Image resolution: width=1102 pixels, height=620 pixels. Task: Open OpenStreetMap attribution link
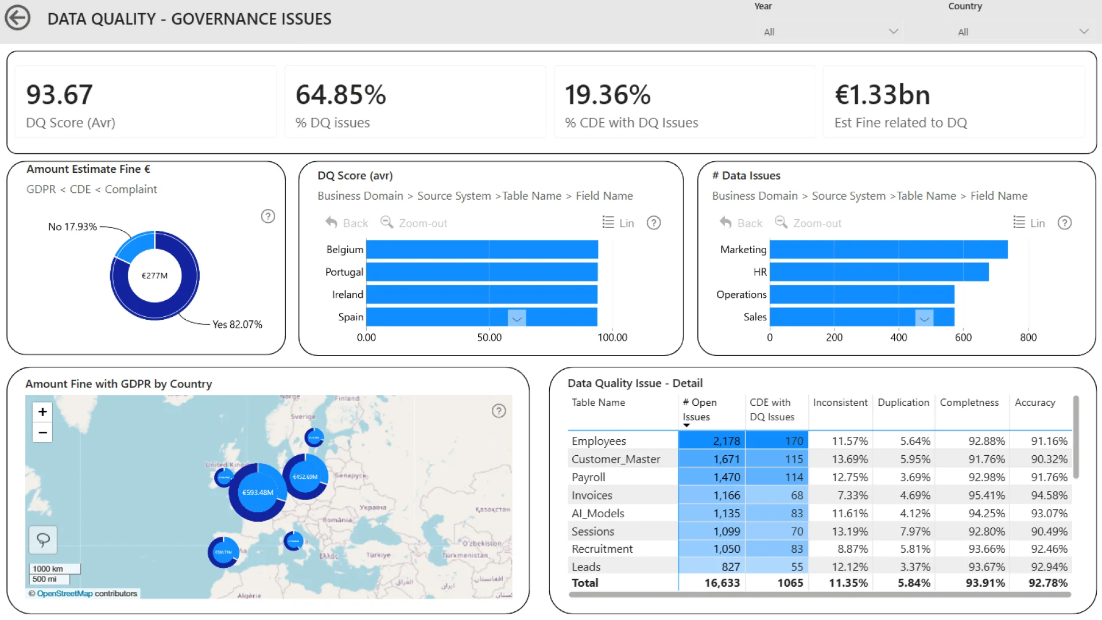click(64, 594)
